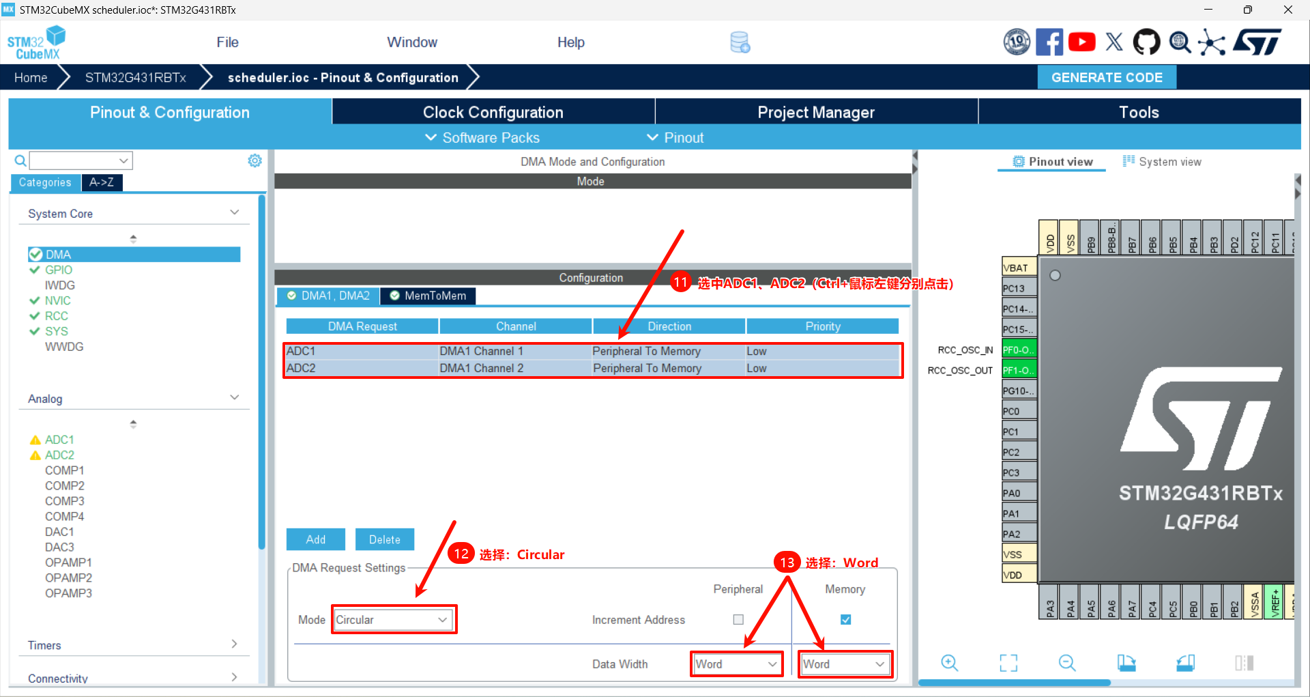The width and height of the screenshot is (1310, 697).
Task: Switch to Clock Configuration tab
Action: coord(493,112)
